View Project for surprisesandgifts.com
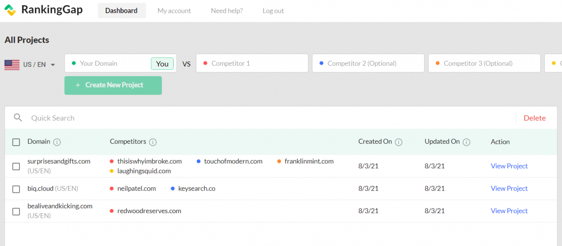 509,166
